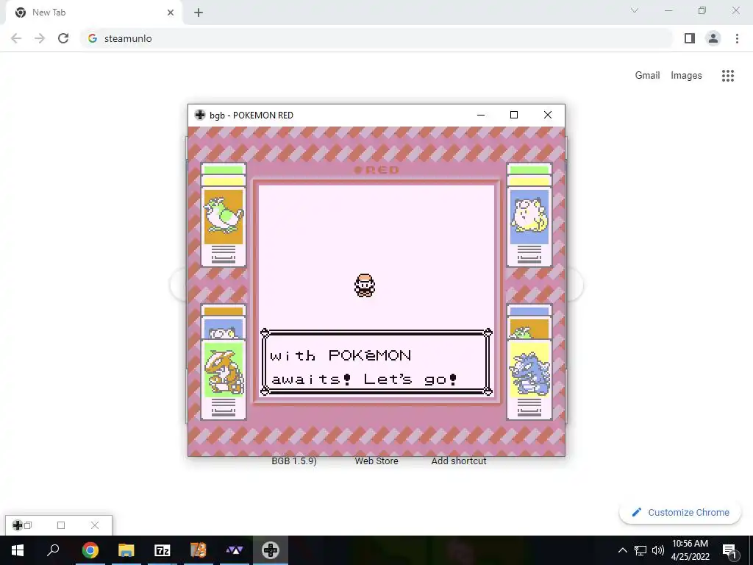Expand the tab search chevron
The image size is (753, 565).
635,10
